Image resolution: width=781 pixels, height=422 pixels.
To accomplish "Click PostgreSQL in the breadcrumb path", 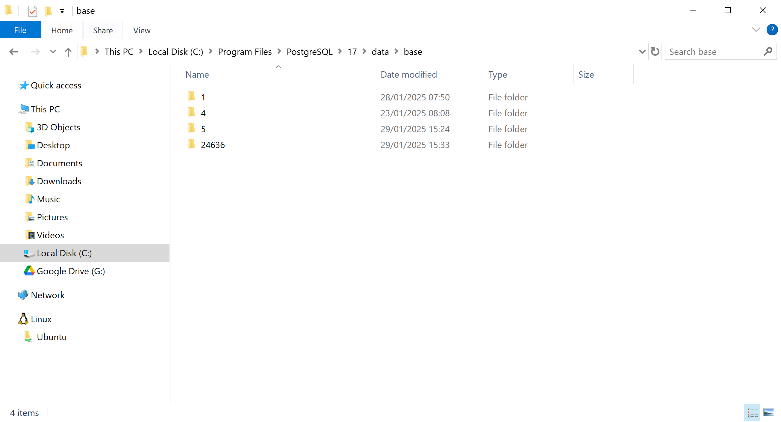I will [309, 52].
